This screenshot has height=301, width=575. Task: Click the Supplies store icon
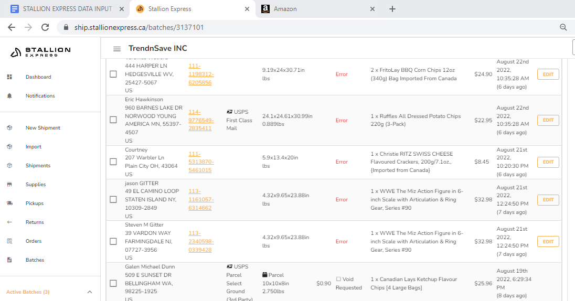[9, 185]
